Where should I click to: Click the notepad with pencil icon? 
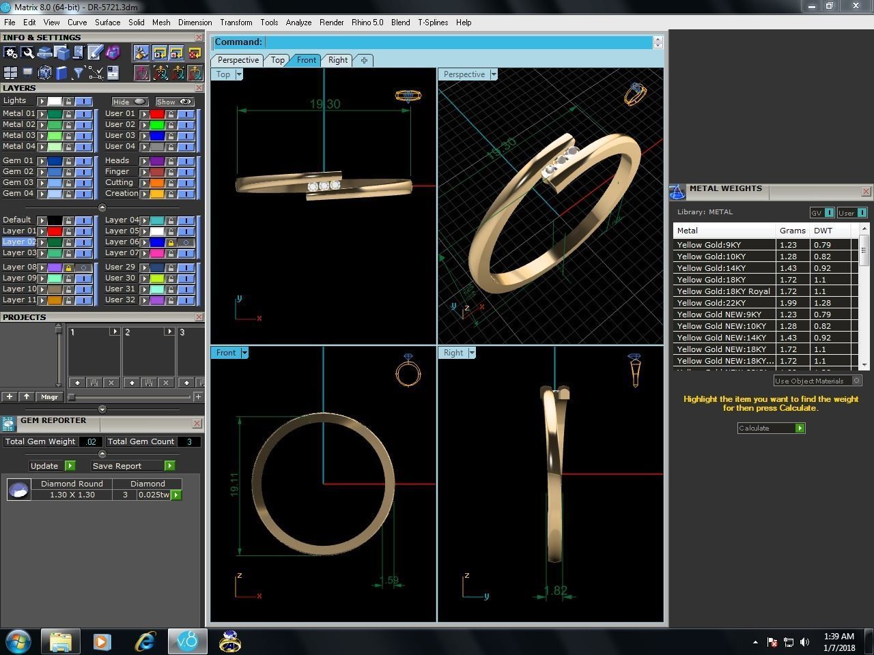coord(96,53)
